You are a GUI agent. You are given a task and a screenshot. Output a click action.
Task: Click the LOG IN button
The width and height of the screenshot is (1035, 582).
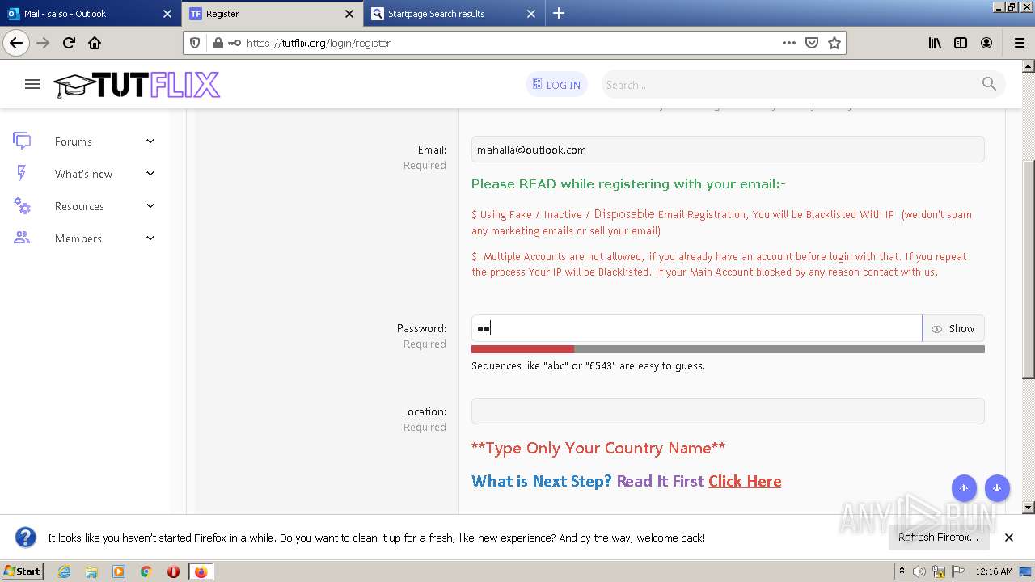(x=556, y=84)
